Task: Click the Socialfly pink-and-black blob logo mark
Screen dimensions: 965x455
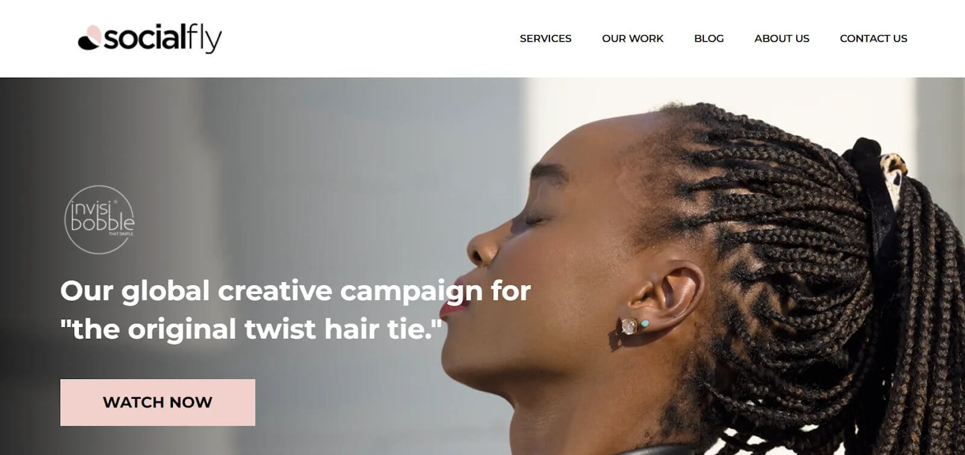Action: pyautogui.click(x=89, y=38)
